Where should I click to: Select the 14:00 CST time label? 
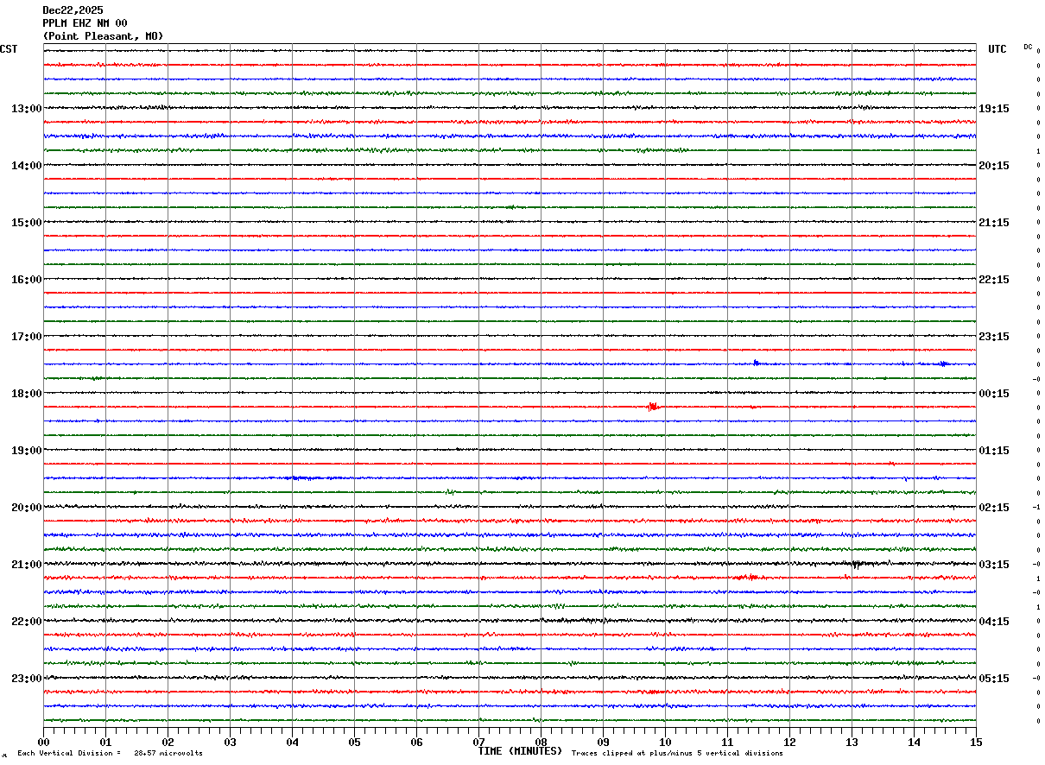(27, 166)
